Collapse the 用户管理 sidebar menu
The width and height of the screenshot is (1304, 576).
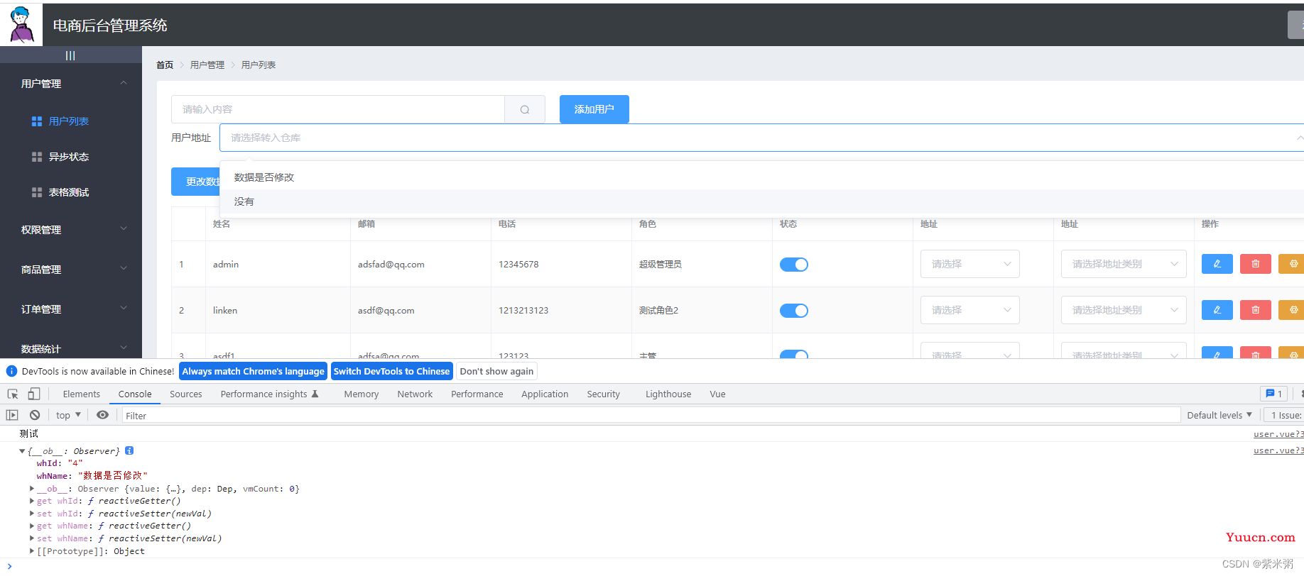click(71, 84)
